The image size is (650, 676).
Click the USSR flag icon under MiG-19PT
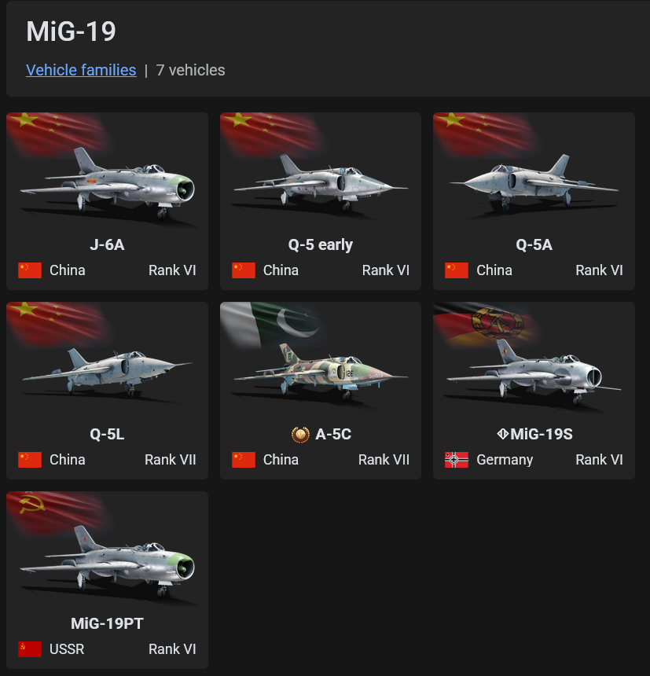pos(30,648)
